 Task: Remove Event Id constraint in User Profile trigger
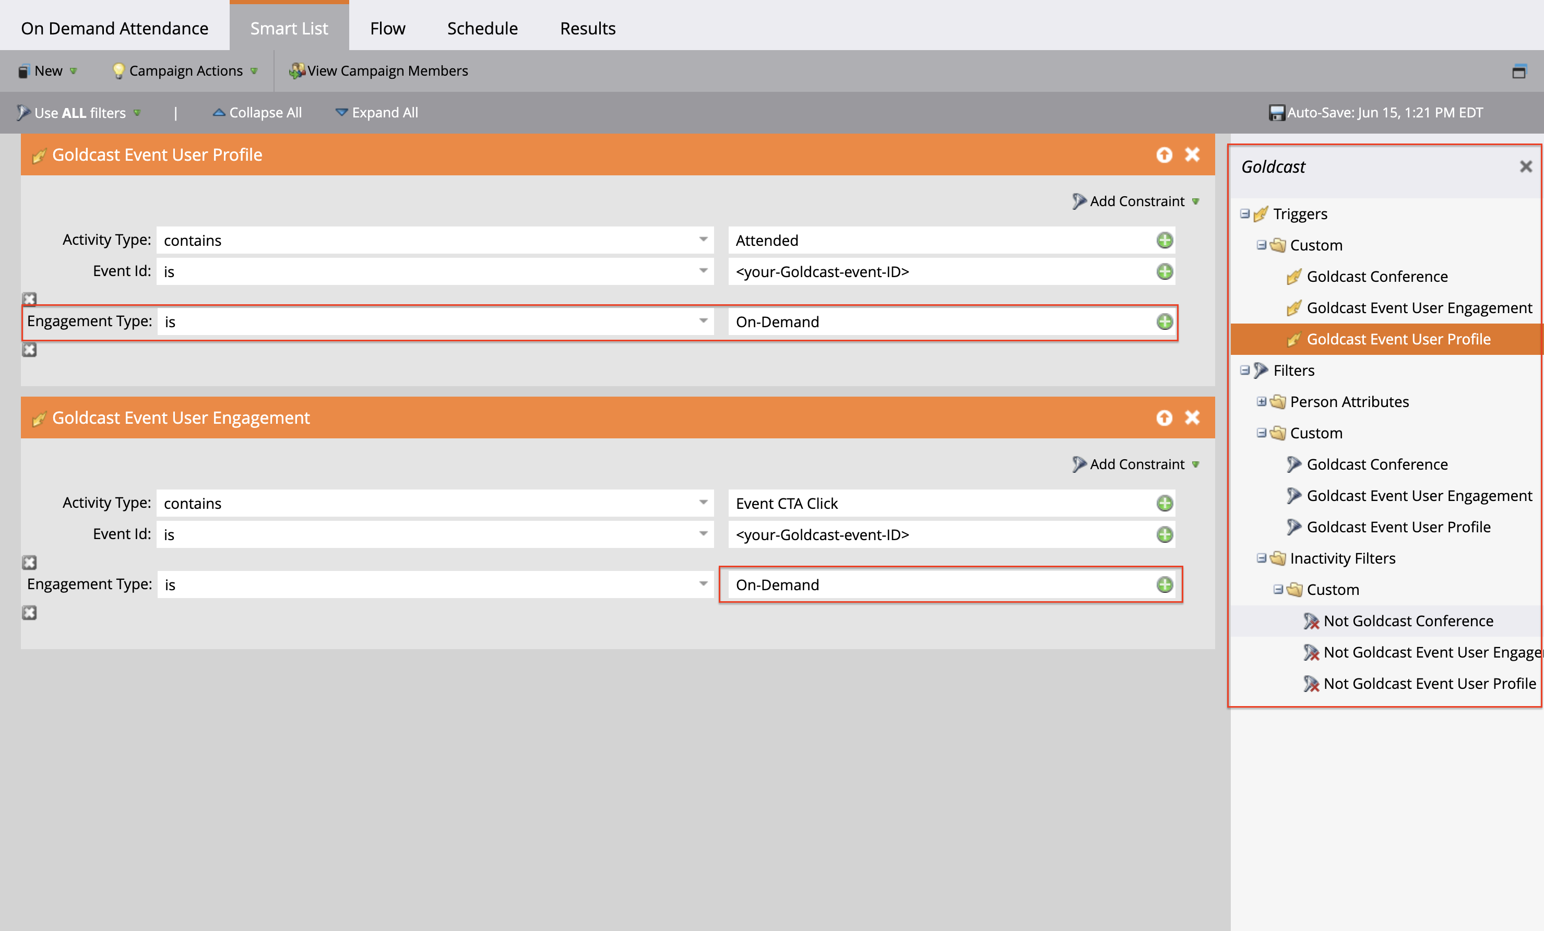click(29, 299)
